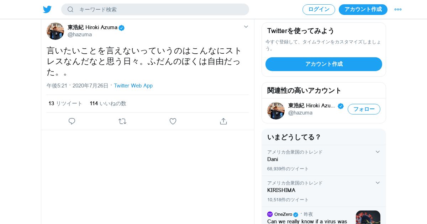This screenshot has height=224, width=427.
Task: Open options for KIRISHIMA trend
Action: click(378, 183)
